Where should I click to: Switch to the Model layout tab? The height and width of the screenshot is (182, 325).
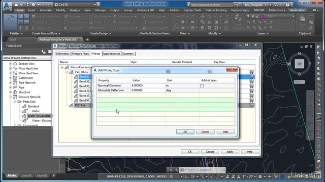click(12, 175)
